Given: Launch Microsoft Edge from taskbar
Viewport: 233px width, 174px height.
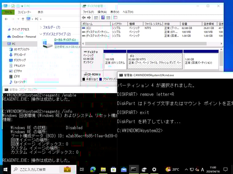Looking at the screenshot, I should coord(93,169).
